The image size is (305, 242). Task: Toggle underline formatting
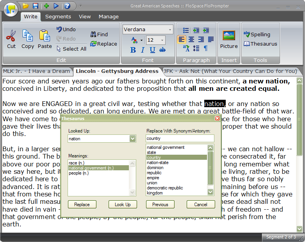point(152,50)
